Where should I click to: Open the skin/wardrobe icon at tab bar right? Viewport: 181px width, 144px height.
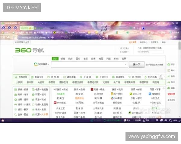tap(175, 37)
